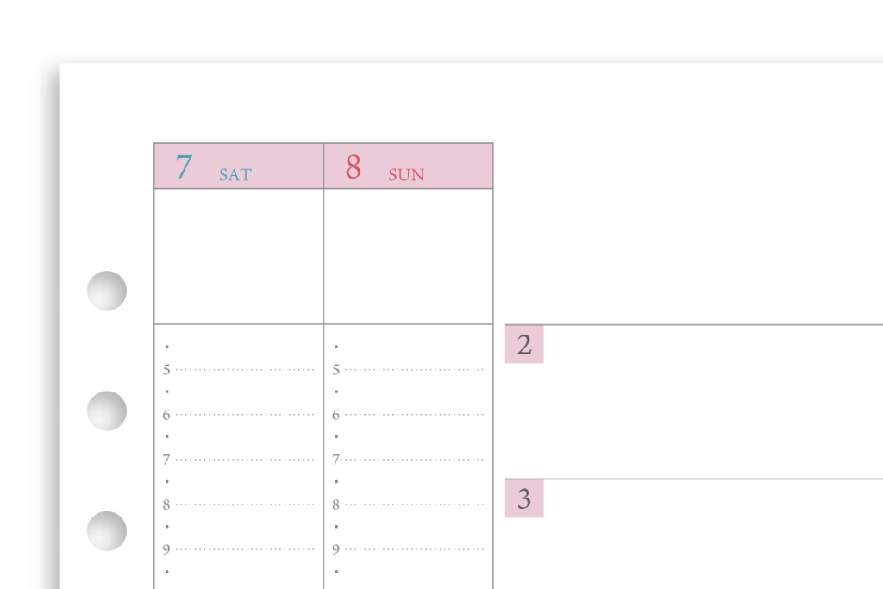Click Saturday's blank memo box
This screenshot has width=883, height=589.
pyautogui.click(x=239, y=256)
